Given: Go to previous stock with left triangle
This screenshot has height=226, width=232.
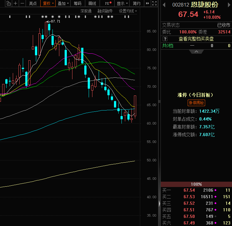Looking at the screenshot, I should click(164, 5).
